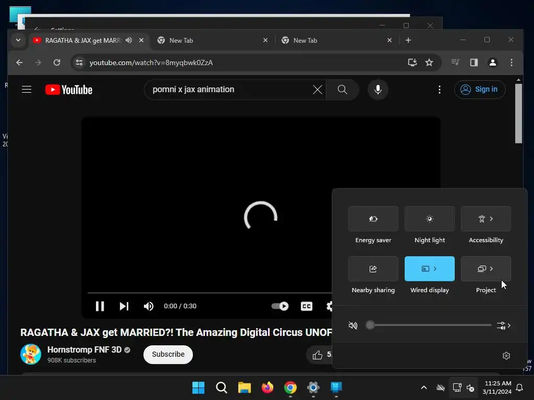Toggle the autoplay switch
This screenshot has width=534, height=400.
click(280, 306)
